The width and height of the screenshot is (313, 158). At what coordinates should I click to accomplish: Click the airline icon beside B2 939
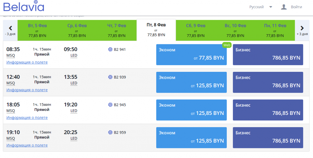(110, 77)
